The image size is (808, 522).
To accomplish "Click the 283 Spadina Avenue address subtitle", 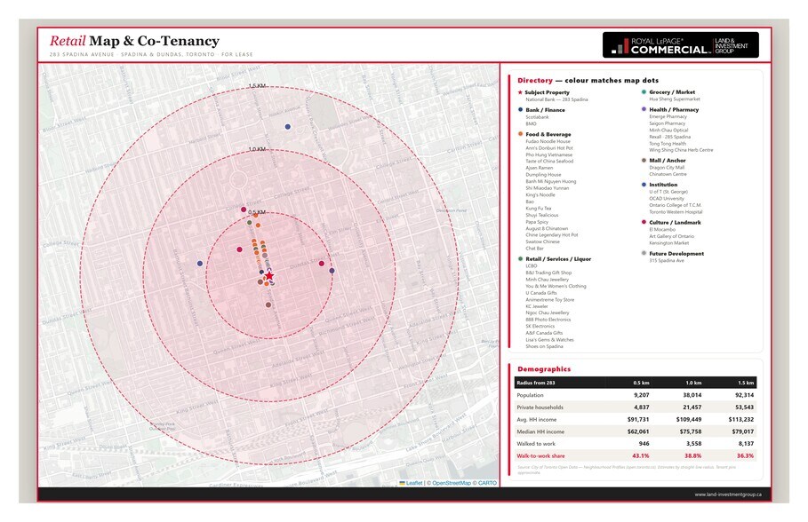I will (151, 54).
